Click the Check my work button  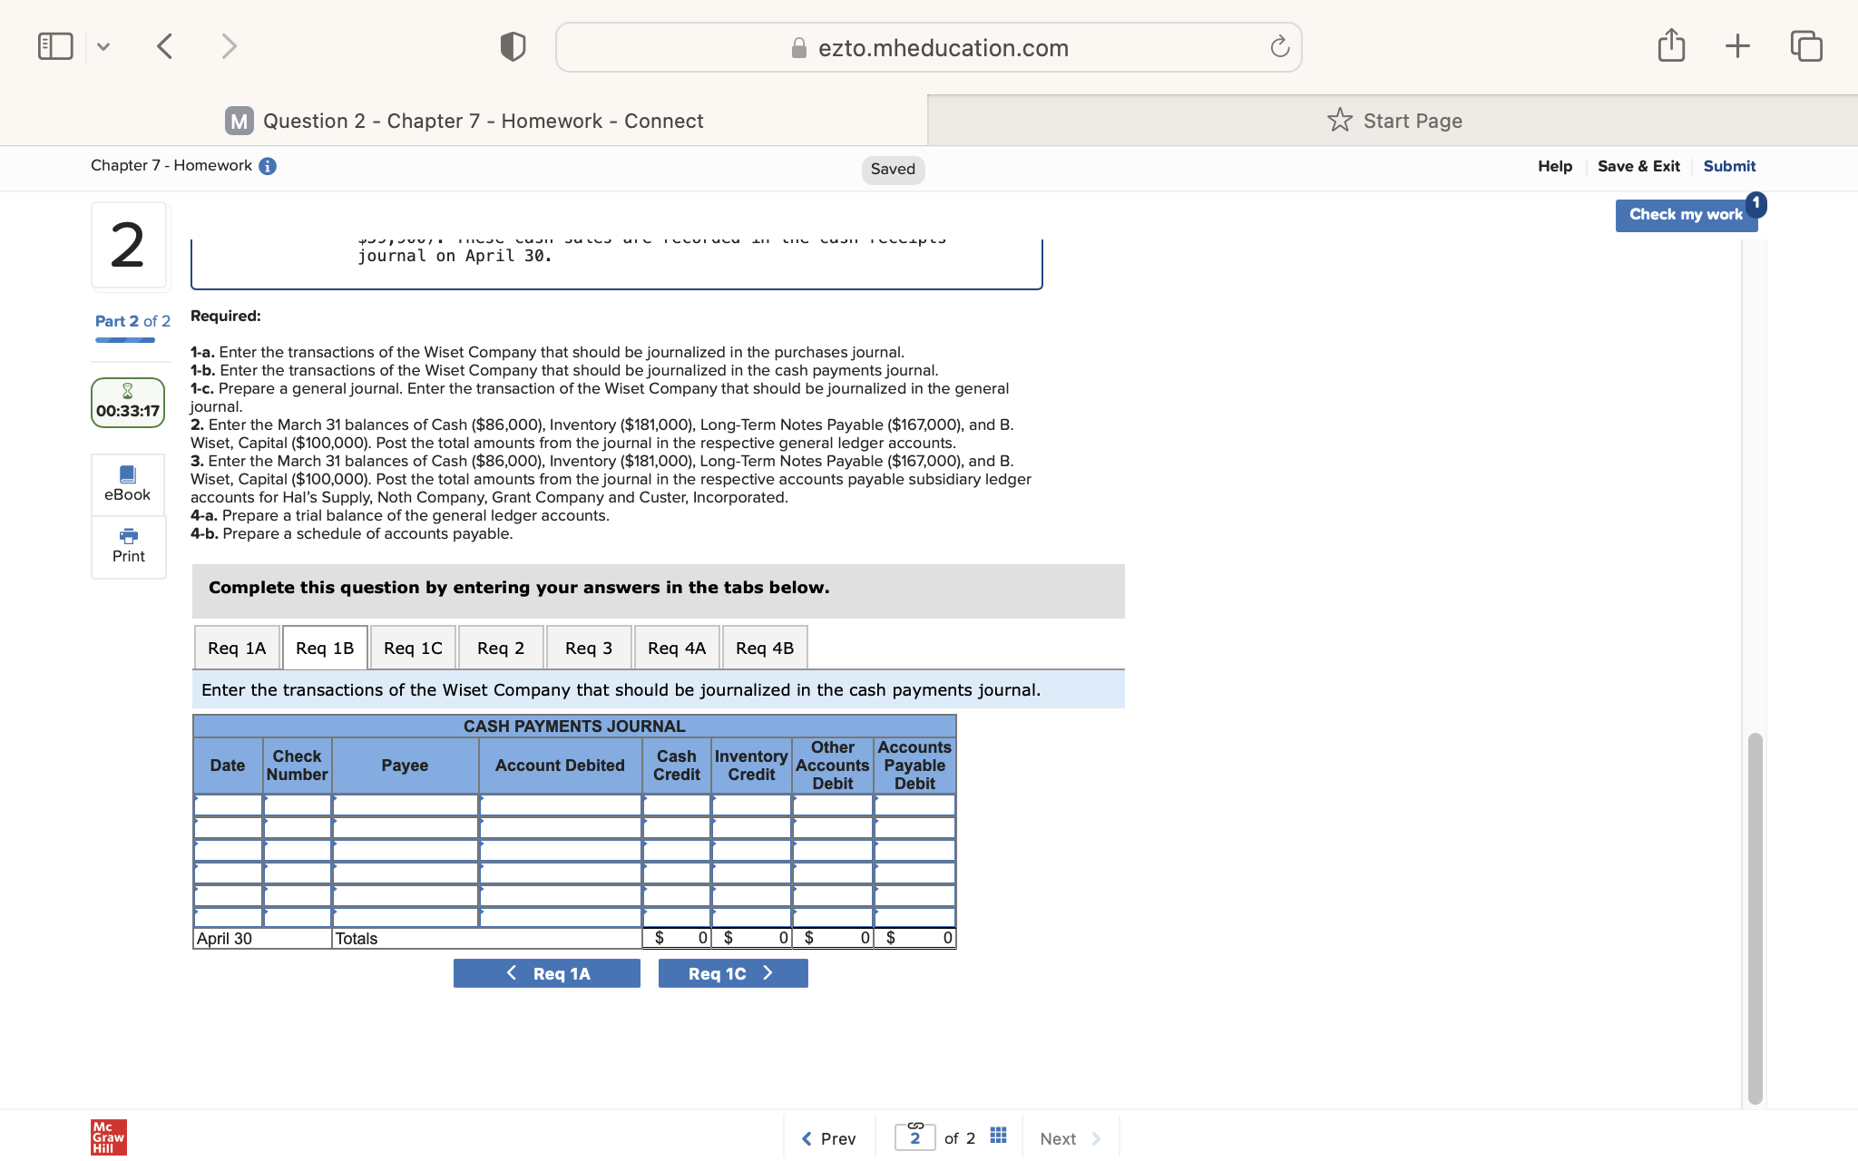tap(1686, 214)
